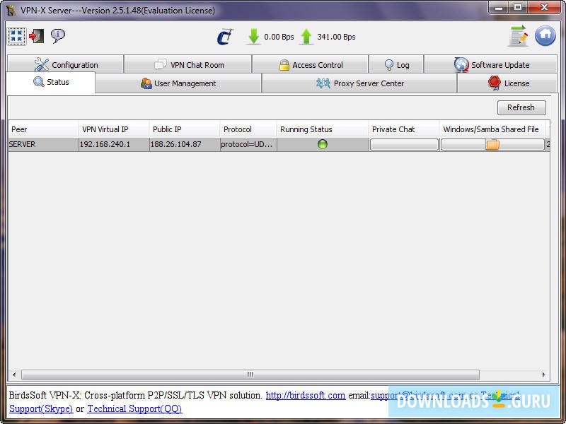This screenshot has width=566, height=424.
Task: Click the Running Status column header
Action: [323, 129]
